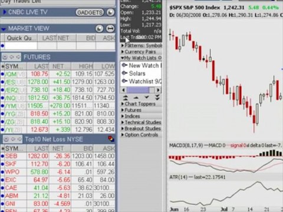Viewport: 283px width, 212px height.
Task: Click watch list scroll left arrow
Action: pyautogui.click(x=123, y=90)
